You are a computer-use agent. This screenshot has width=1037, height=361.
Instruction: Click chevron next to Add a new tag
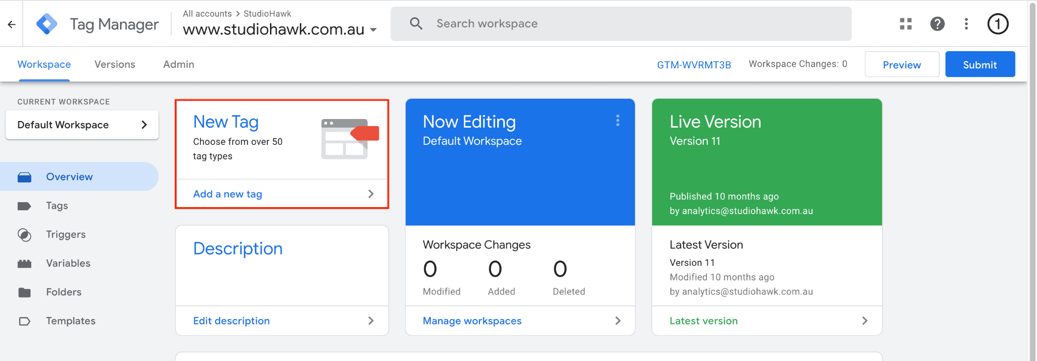(x=371, y=194)
